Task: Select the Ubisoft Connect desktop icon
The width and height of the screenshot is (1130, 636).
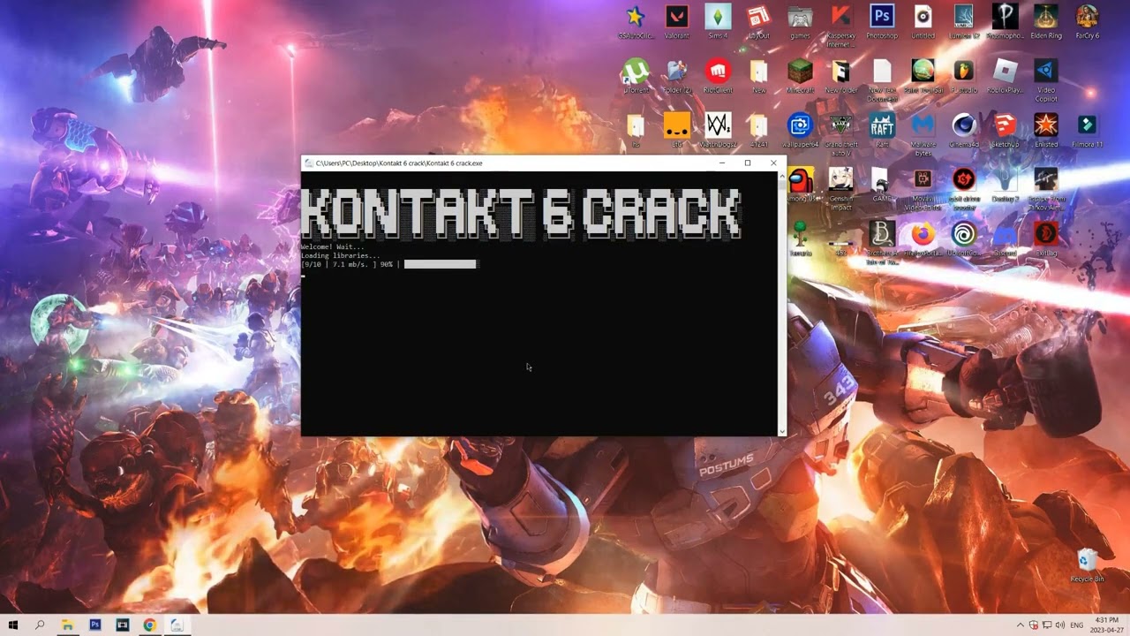Action: coord(964,238)
